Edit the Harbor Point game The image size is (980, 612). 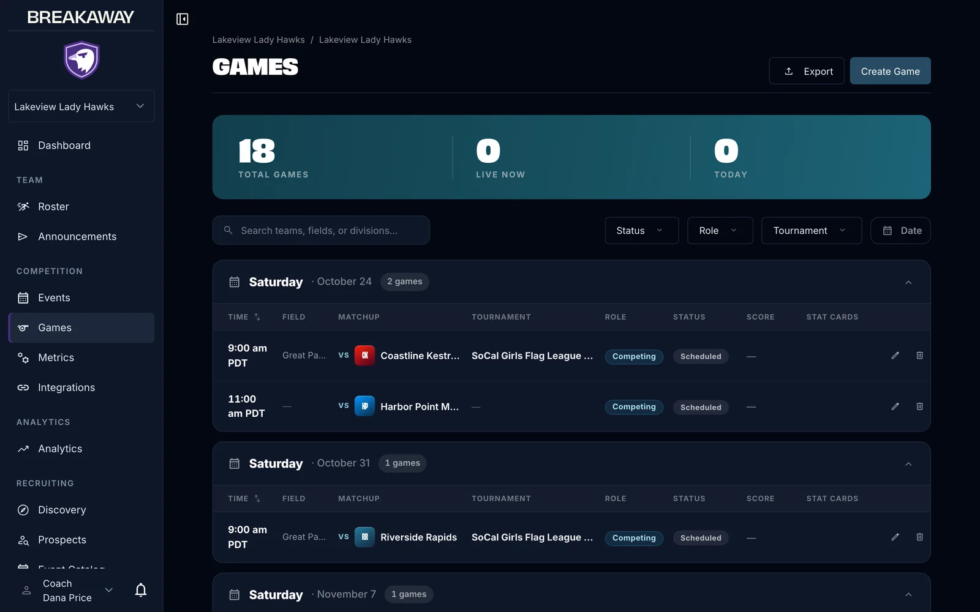[x=895, y=406]
